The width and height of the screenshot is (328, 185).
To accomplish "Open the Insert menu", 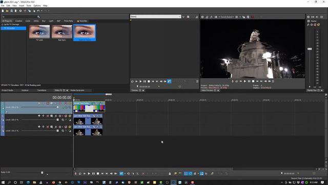I will [x=22, y=6].
